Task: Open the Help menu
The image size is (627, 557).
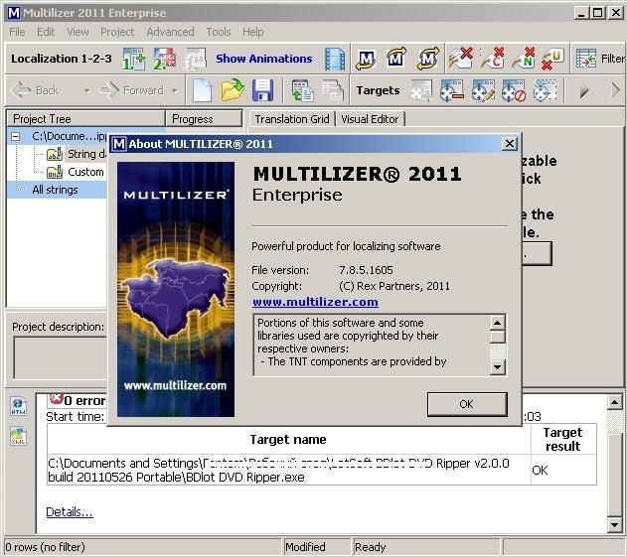Action: [252, 32]
